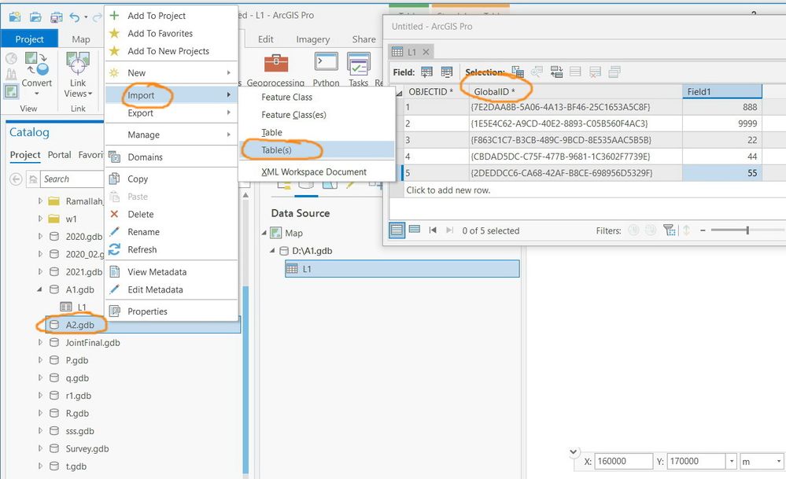Switch to the Project ribbon tab

[x=29, y=39]
